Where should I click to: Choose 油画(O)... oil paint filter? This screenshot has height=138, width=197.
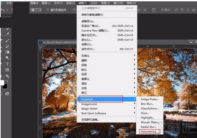click(107, 44)
